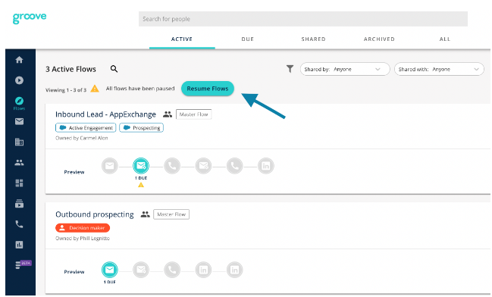This screenshot has width=492, height=297.
Task: Open the Outbound prospecting flow
Action: point(95,214)
